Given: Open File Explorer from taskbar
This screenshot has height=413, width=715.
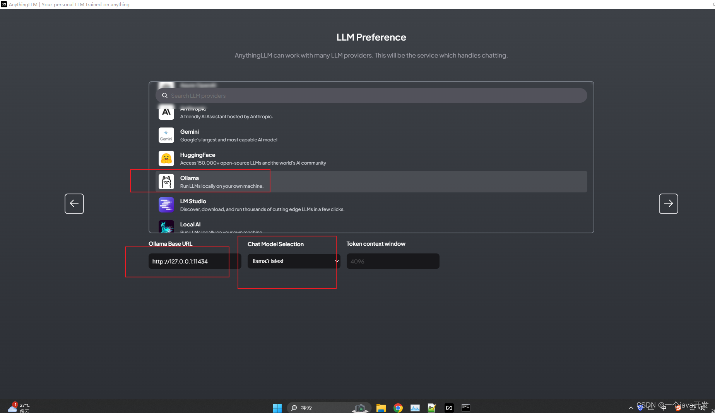Looking at the screenshot, I should click(381, 408).
